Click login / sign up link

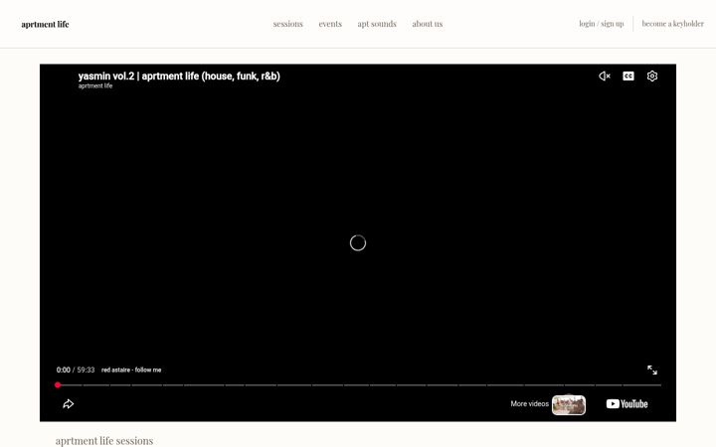point(602,24)
